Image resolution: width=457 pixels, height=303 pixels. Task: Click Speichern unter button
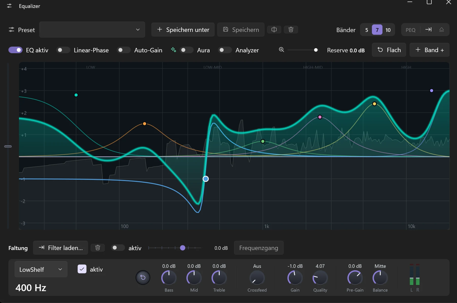pyautogui.click(x=183, y=30)
